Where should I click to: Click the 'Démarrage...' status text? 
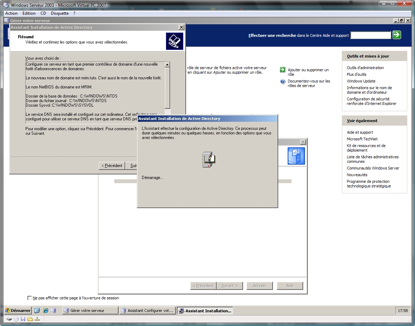click(x=152, y=178)
